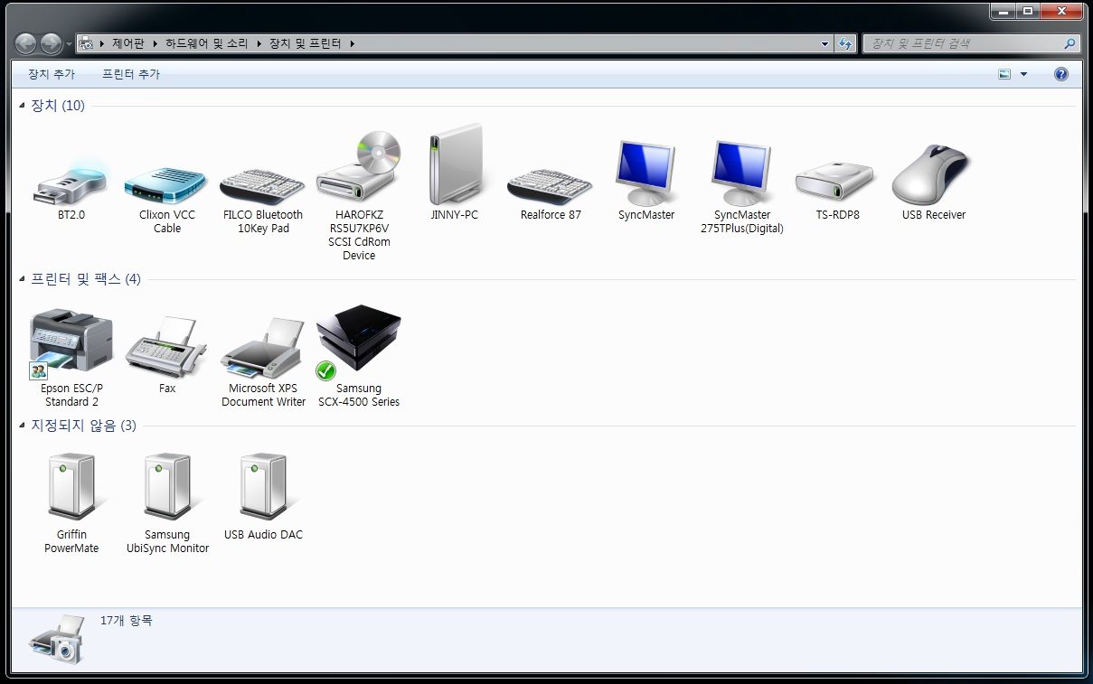Click the details pane camera printer thumbnail

(56, 639)
